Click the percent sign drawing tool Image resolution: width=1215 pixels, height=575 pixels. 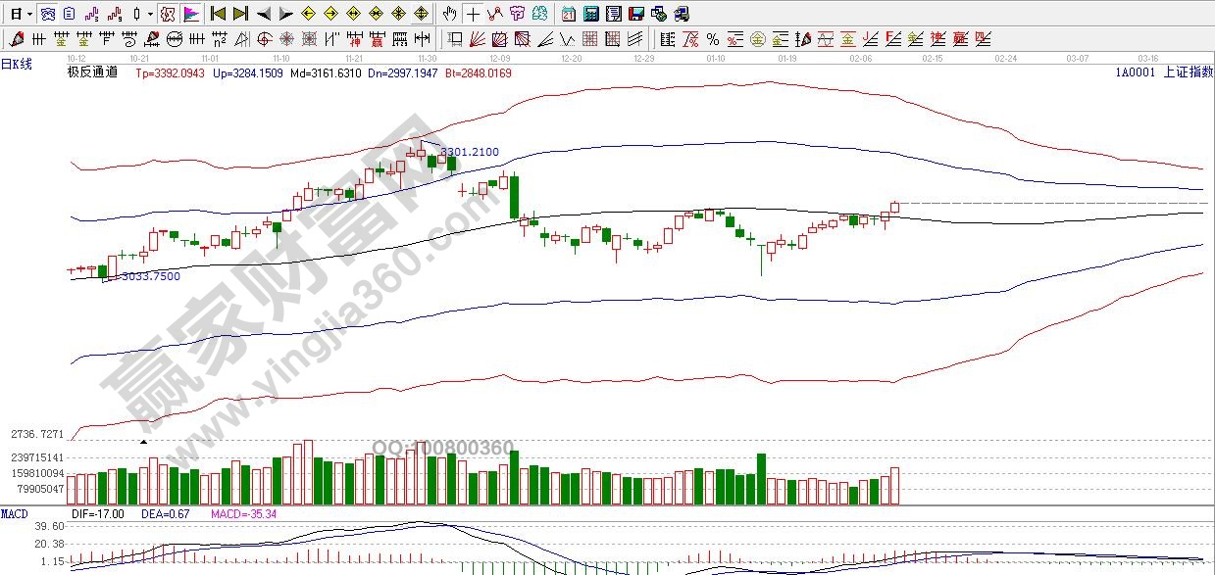713,39
